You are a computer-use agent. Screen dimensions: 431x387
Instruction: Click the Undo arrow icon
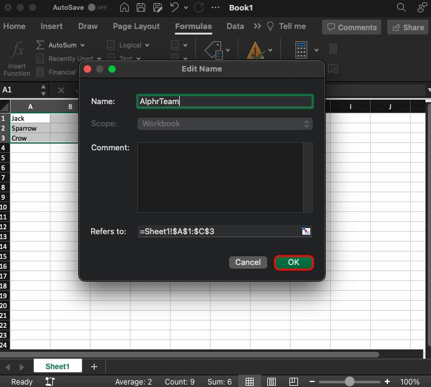click(174, 8)
